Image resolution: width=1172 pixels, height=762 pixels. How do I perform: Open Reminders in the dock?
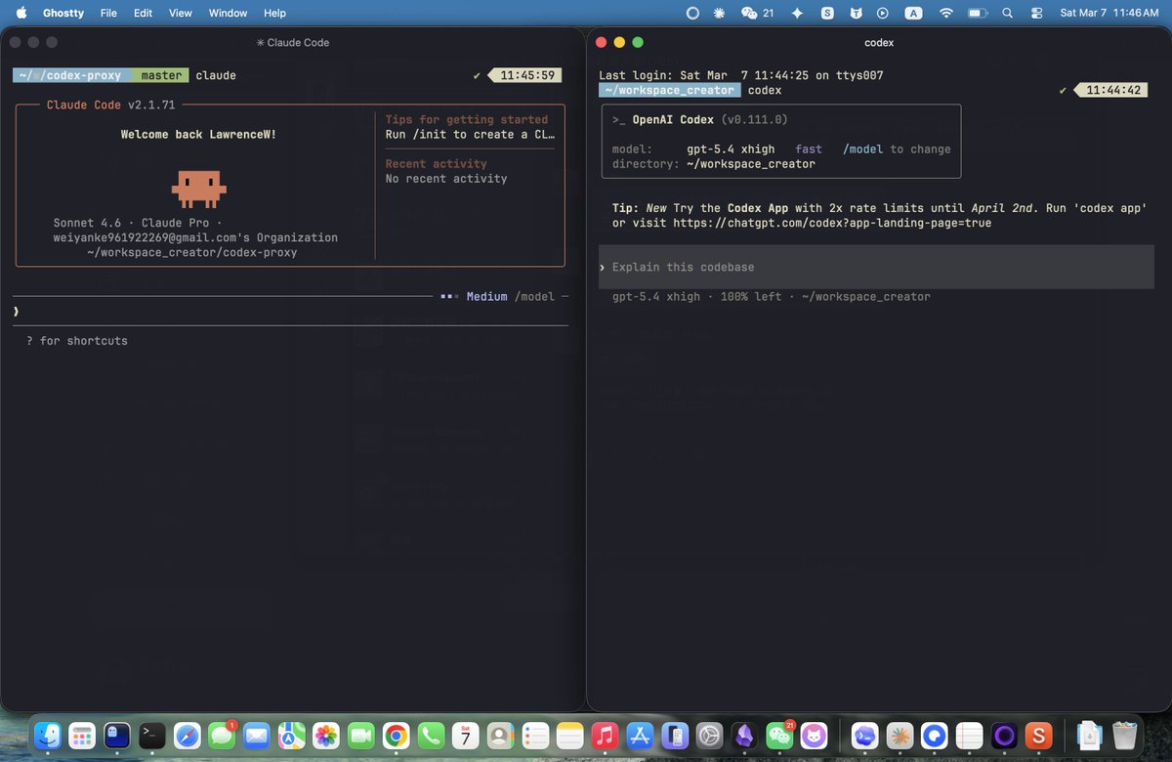(x=535, y=735)
